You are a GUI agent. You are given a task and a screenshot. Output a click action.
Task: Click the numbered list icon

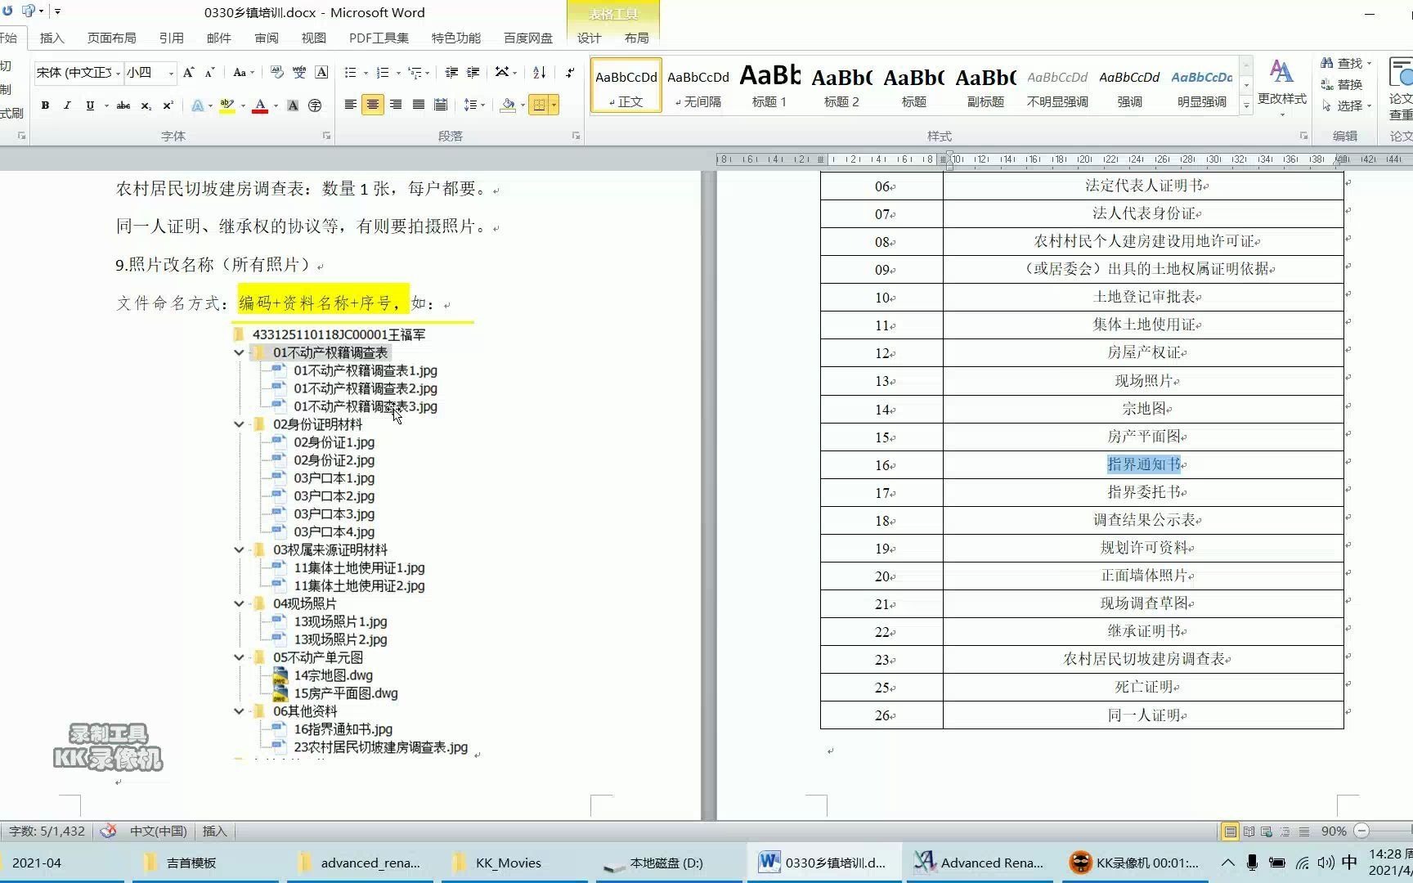[383, 73]
